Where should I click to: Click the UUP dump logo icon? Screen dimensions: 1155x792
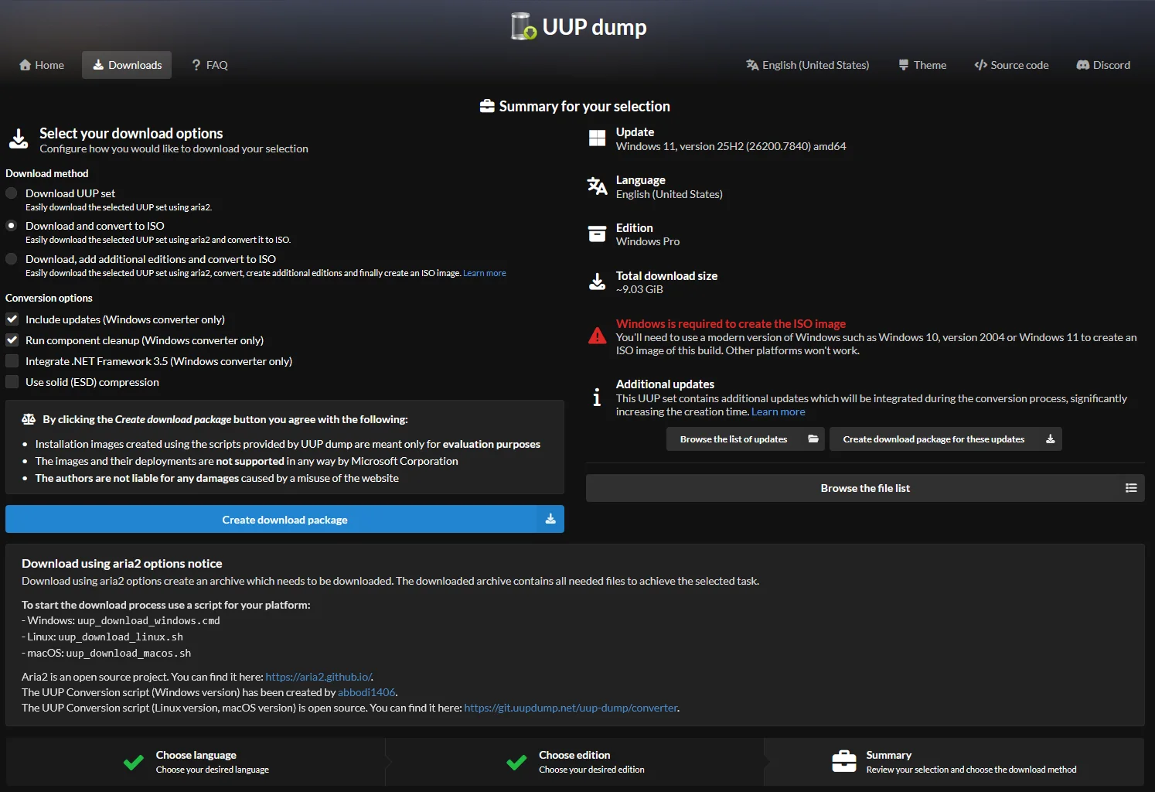point(523,26)
